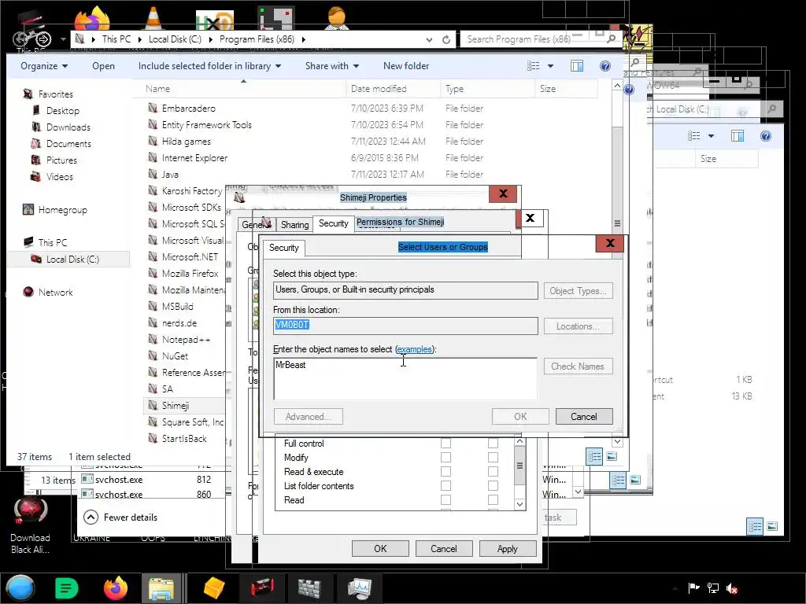Image resolution: width=806 pixels, height=604 pixels.
Task: Select Security tab in Shimeji Properties
Action: coord(333,223)
